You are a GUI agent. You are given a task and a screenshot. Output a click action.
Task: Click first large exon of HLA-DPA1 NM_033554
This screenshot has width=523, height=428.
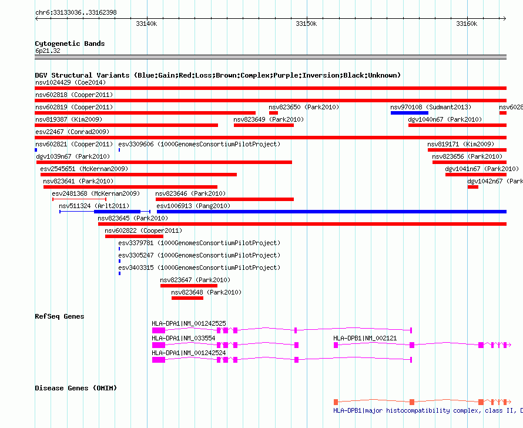pos(159,345)
